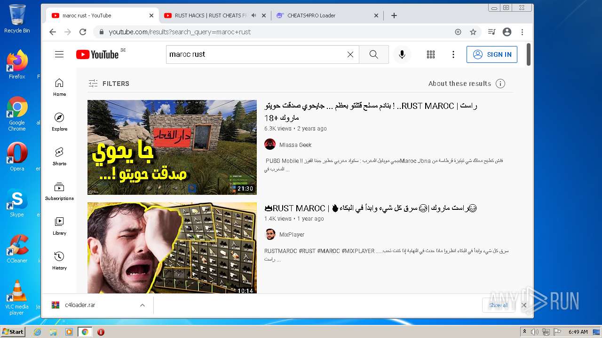
Task: Open the Windows Start menu
Action: tap(13, 332)
